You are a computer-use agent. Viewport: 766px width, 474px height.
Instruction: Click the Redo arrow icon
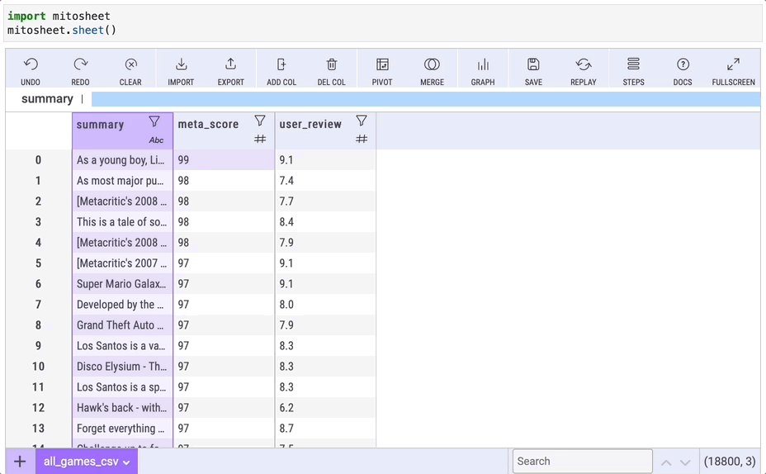(x=80, y=65)
